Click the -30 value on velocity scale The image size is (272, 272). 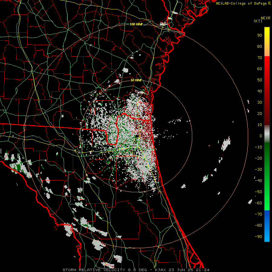258,170
